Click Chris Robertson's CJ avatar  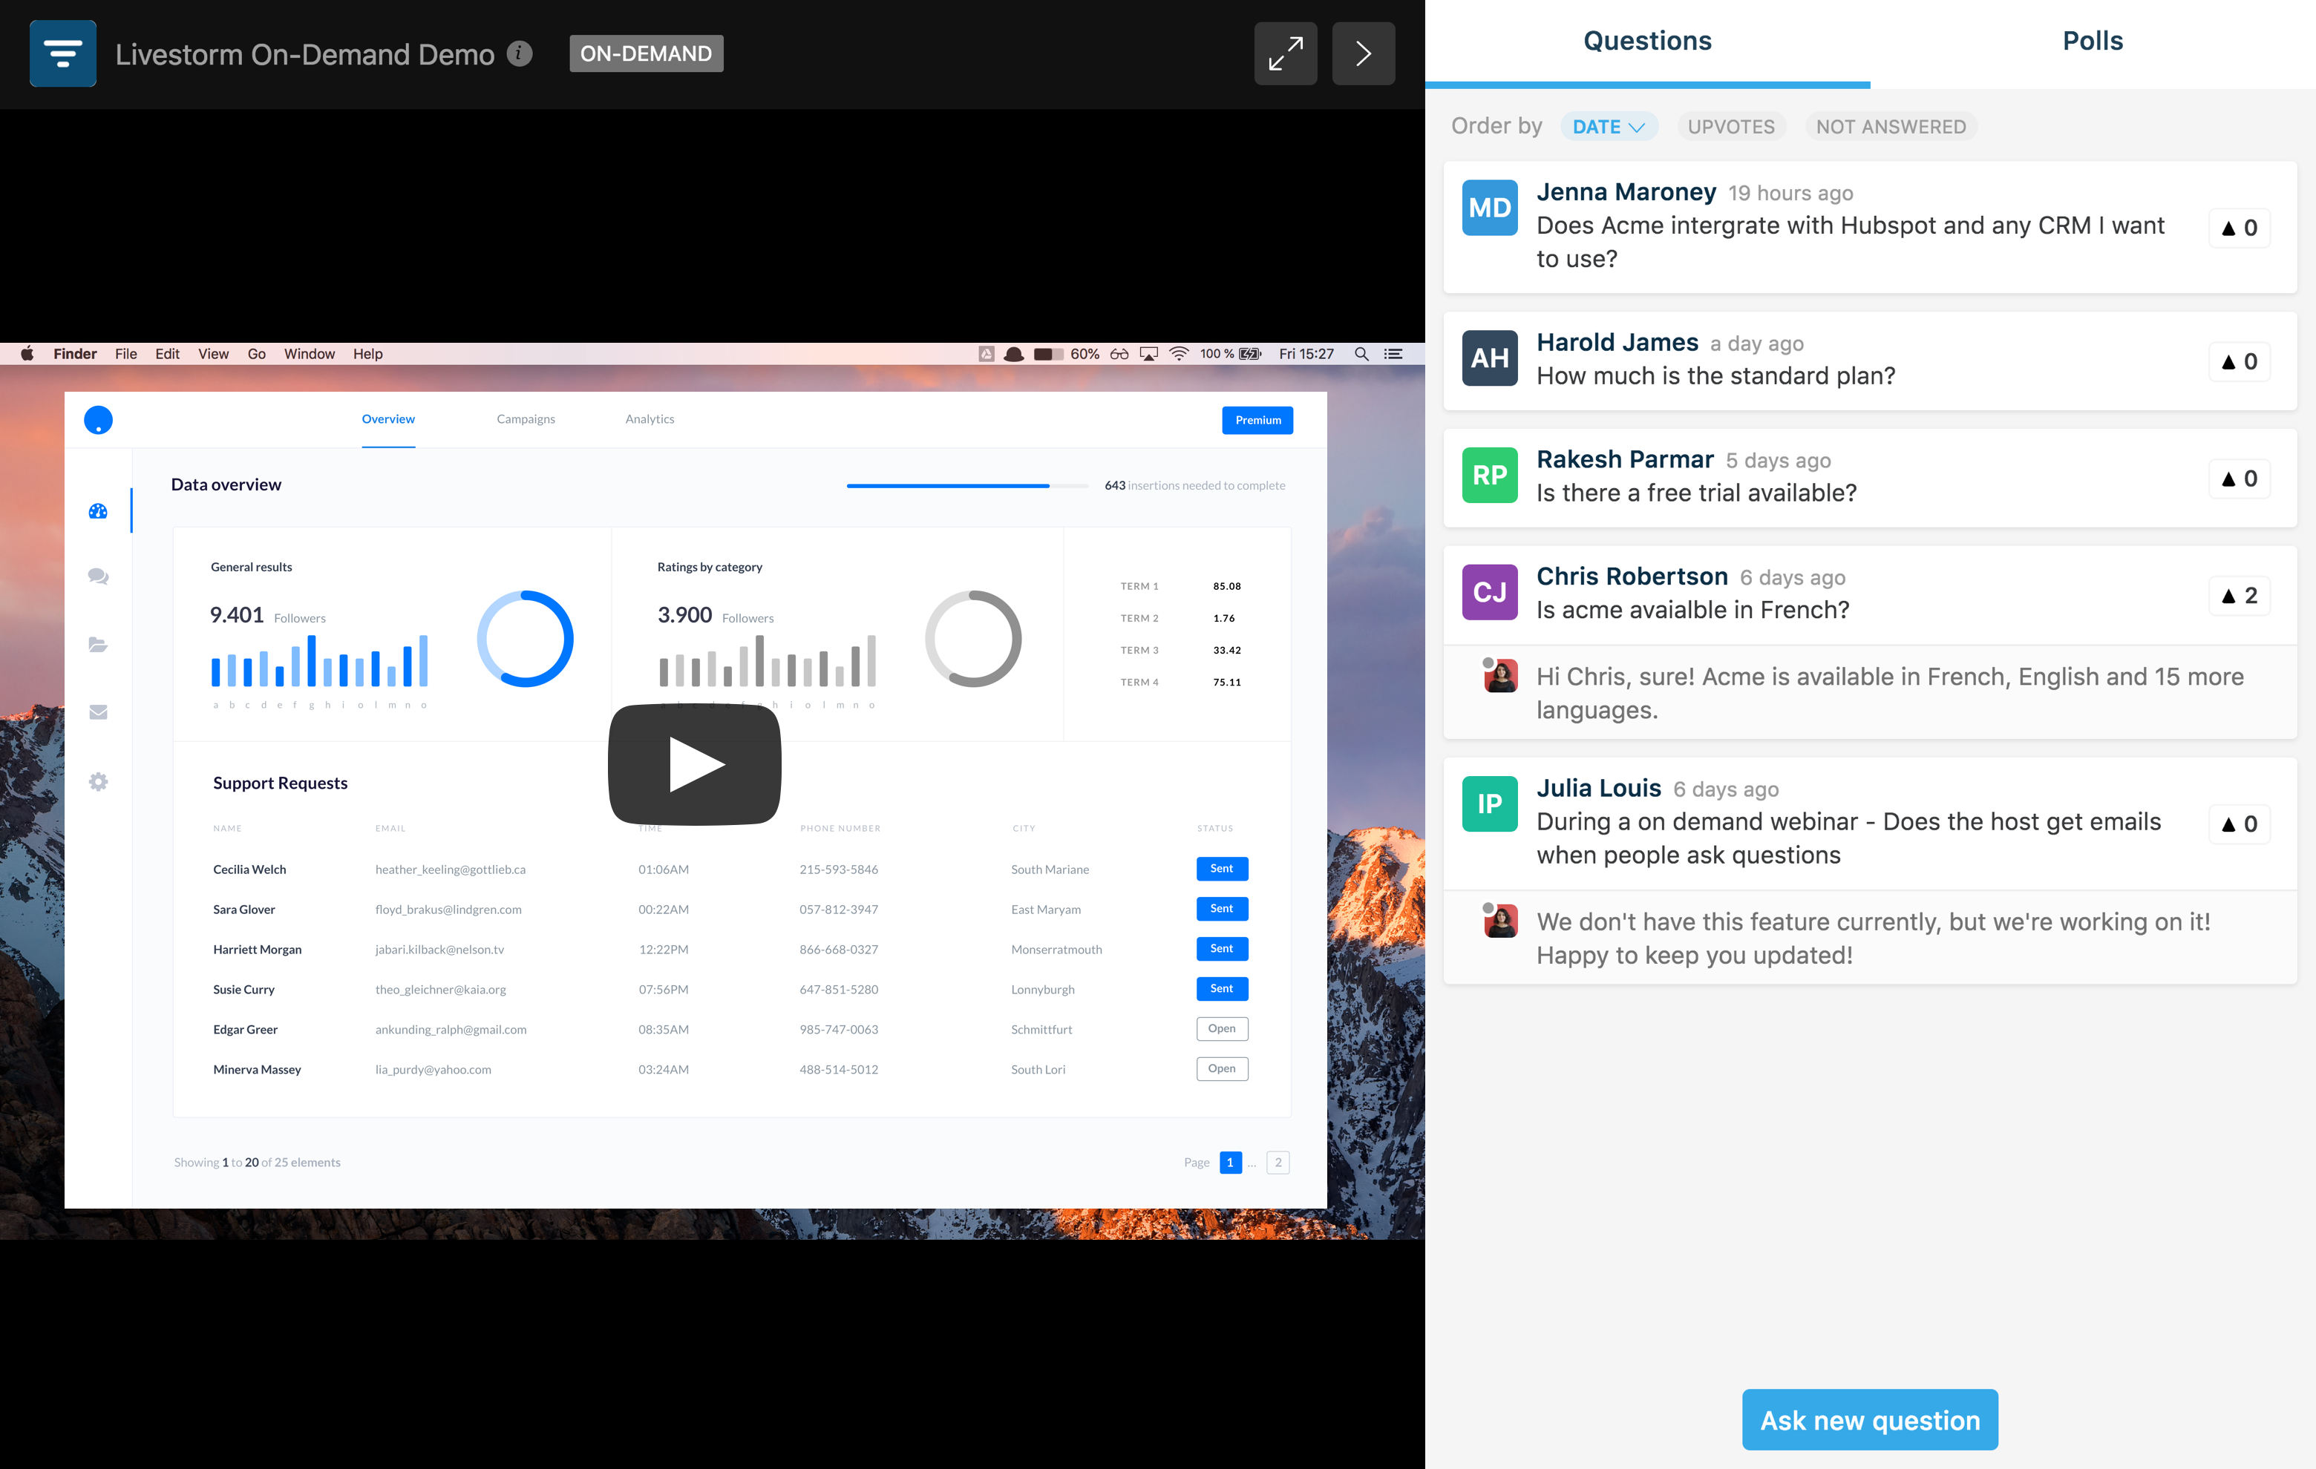pyautogui.click(x=1489, y=592)
